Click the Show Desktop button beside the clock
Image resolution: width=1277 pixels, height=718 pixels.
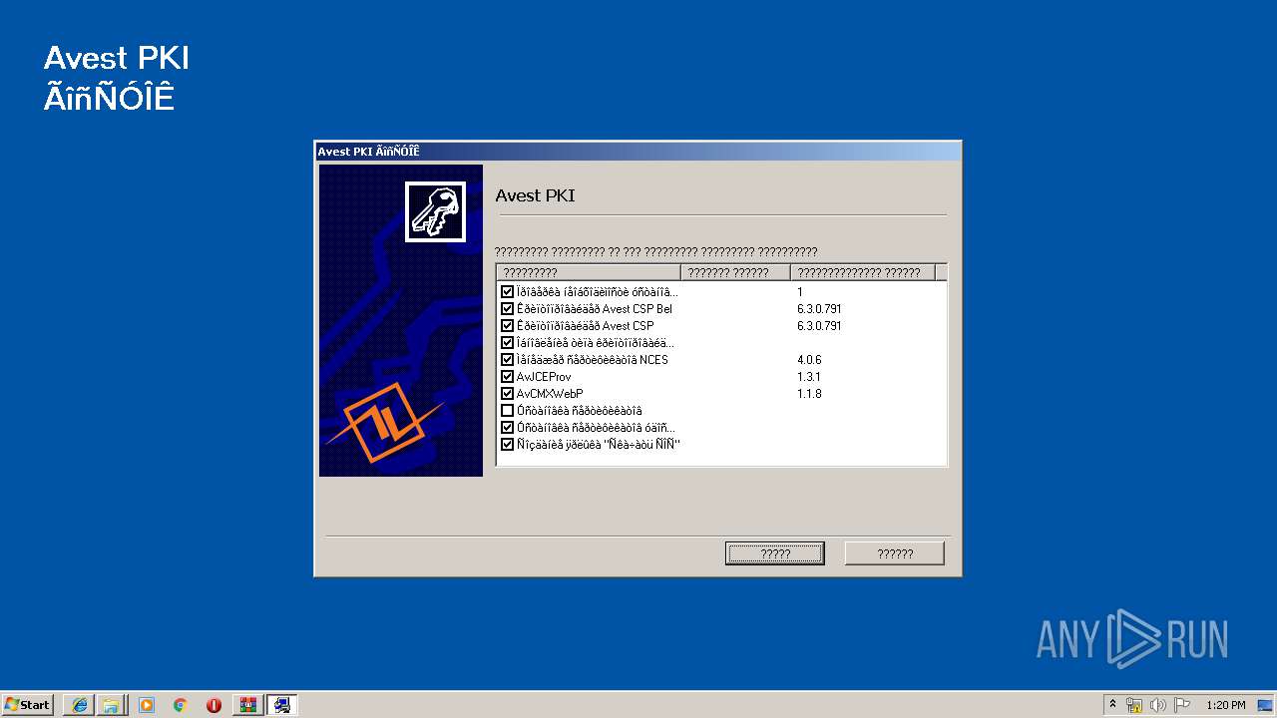tap(1267, 705)
